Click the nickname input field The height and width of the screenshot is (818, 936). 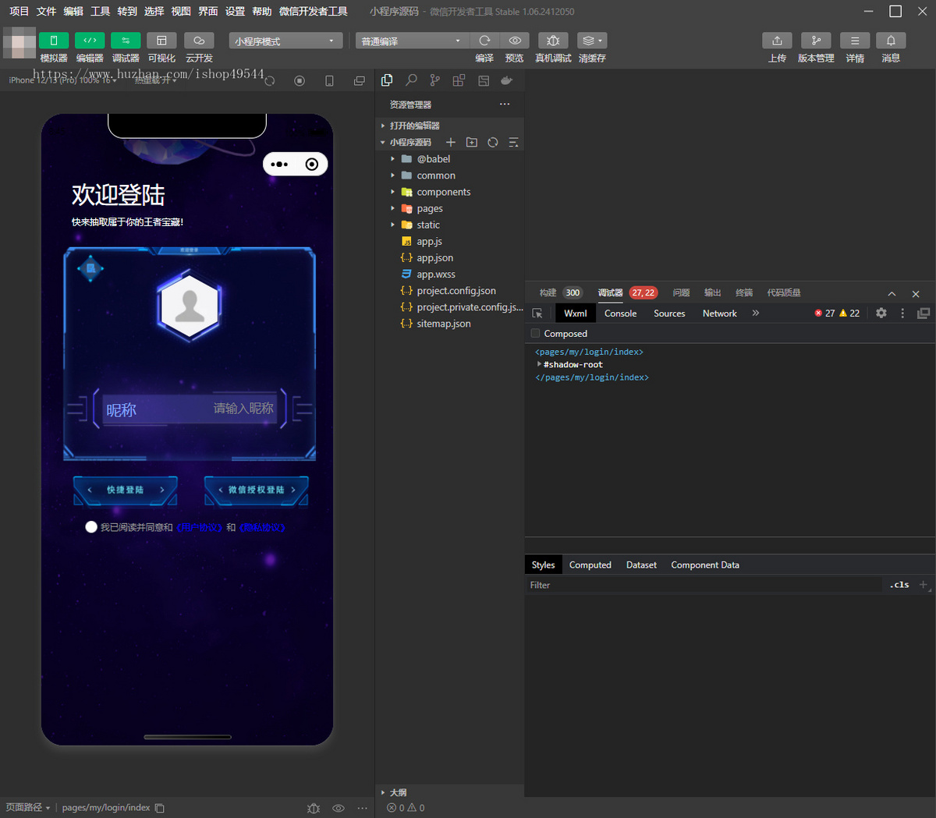click(190, 409)
